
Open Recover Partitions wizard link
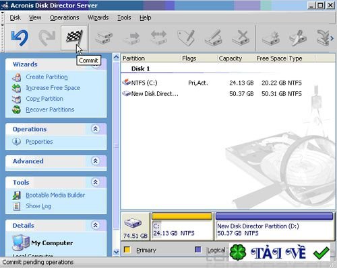point(50,109)
